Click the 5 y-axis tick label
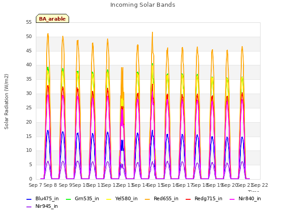Image resolution: width=287 pixels, height=215 pixels. [x=30, y=164]
